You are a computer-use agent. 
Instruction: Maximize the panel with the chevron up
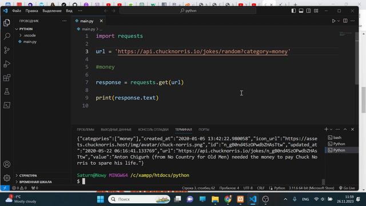point(345,129)
